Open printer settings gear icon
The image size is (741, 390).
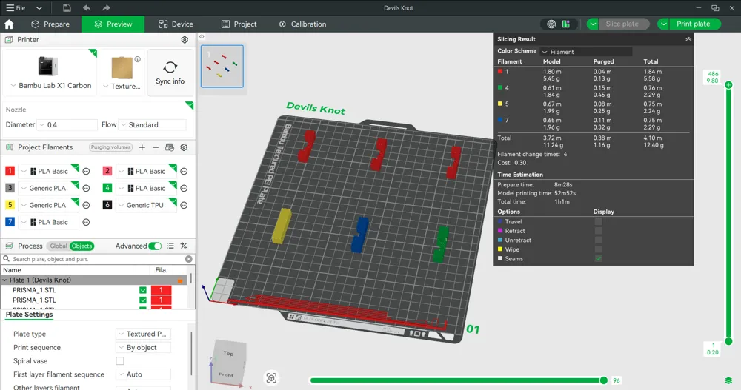(185, 40)
